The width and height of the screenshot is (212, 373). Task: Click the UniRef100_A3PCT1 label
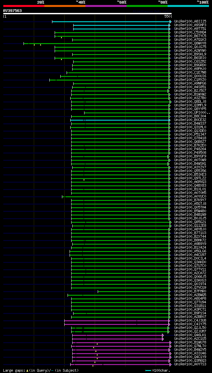pos(190,309)
